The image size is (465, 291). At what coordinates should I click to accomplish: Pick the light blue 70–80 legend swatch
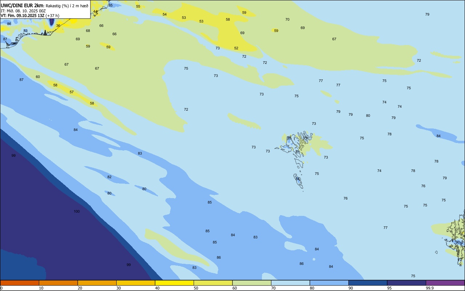[x=290, y=283]
